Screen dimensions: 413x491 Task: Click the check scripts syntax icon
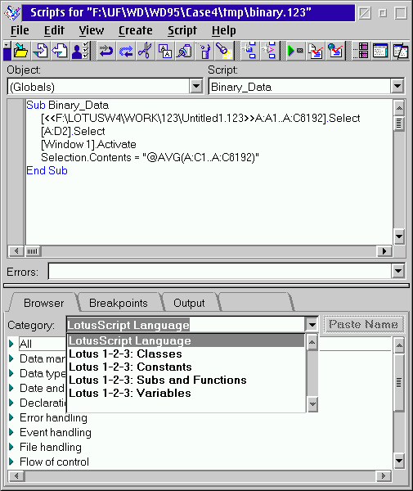316,51
